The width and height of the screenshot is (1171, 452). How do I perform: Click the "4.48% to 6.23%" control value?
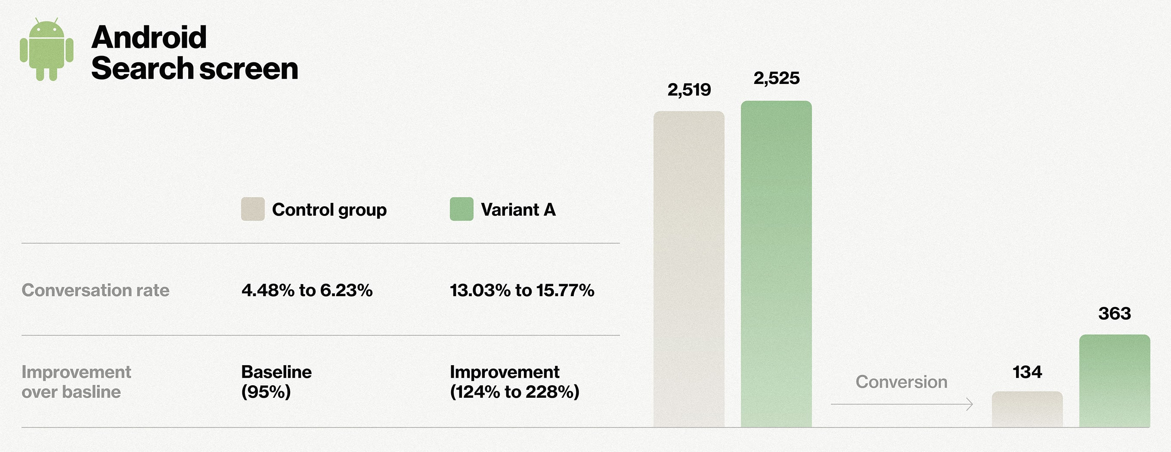coord(307,290)
